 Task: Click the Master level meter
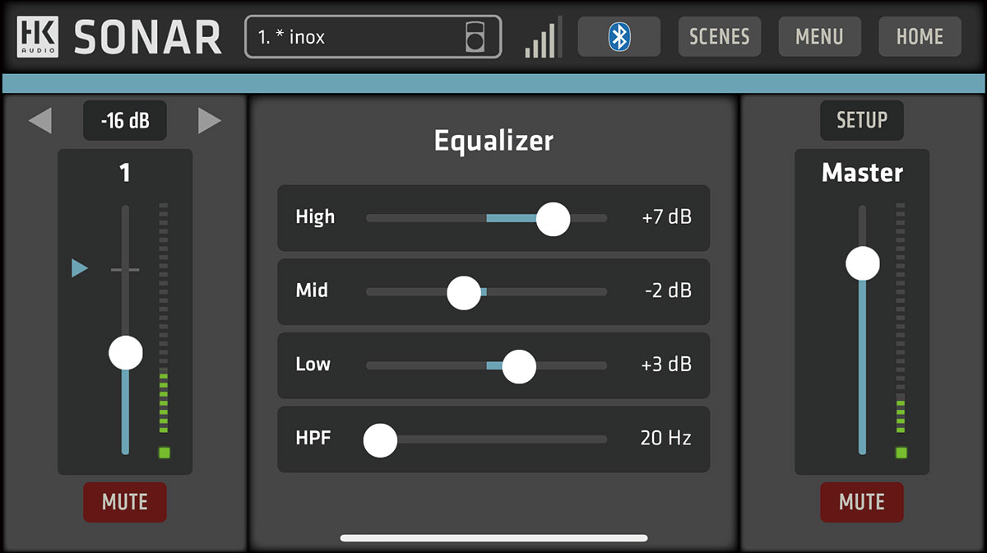[x=901, y=318]
